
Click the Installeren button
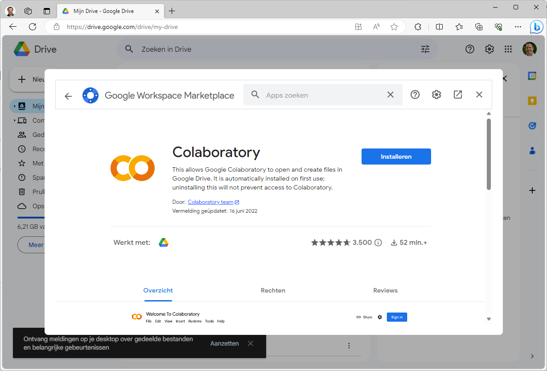[396, 157]
